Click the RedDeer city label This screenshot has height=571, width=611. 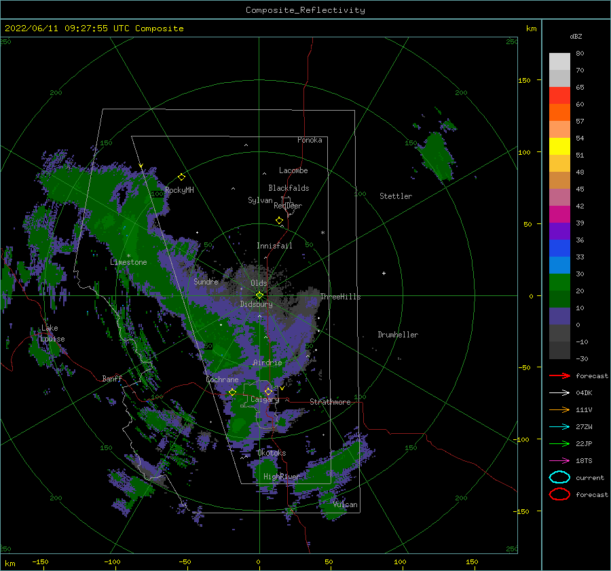tap(288, 206)
